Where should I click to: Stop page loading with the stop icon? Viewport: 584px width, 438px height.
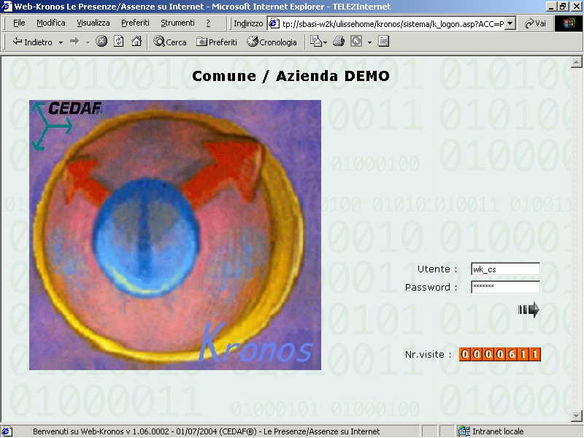coord(101,41)
